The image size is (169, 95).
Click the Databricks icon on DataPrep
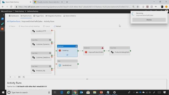pos(60,50)
